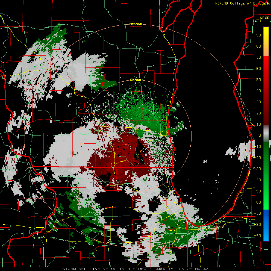Viewport: 271px width, 271px height.
Task: Click the positive 10 scale label
Action: (259, 124)
